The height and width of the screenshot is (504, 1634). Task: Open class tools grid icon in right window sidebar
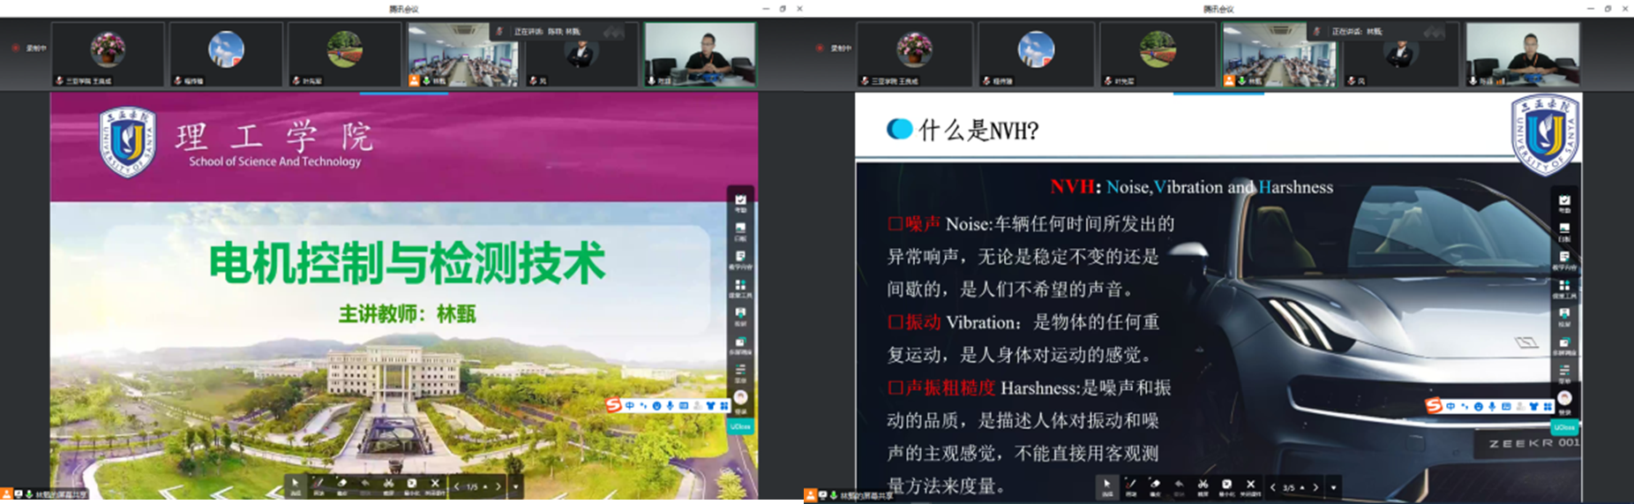click(x=1564, y=288)
